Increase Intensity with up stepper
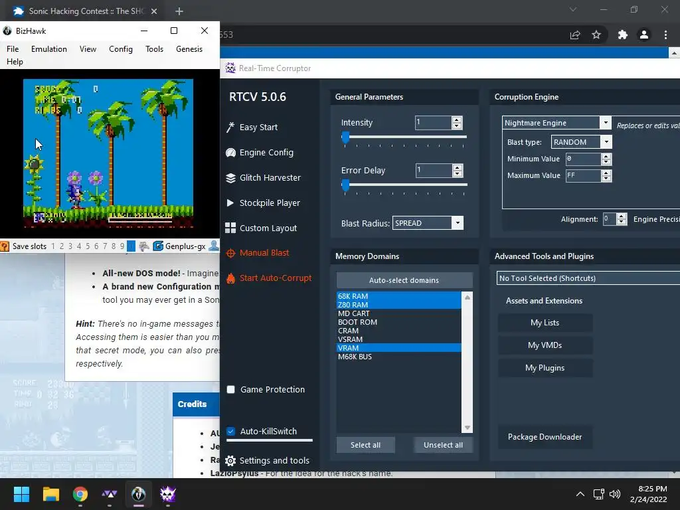 [x=457, y=120]
